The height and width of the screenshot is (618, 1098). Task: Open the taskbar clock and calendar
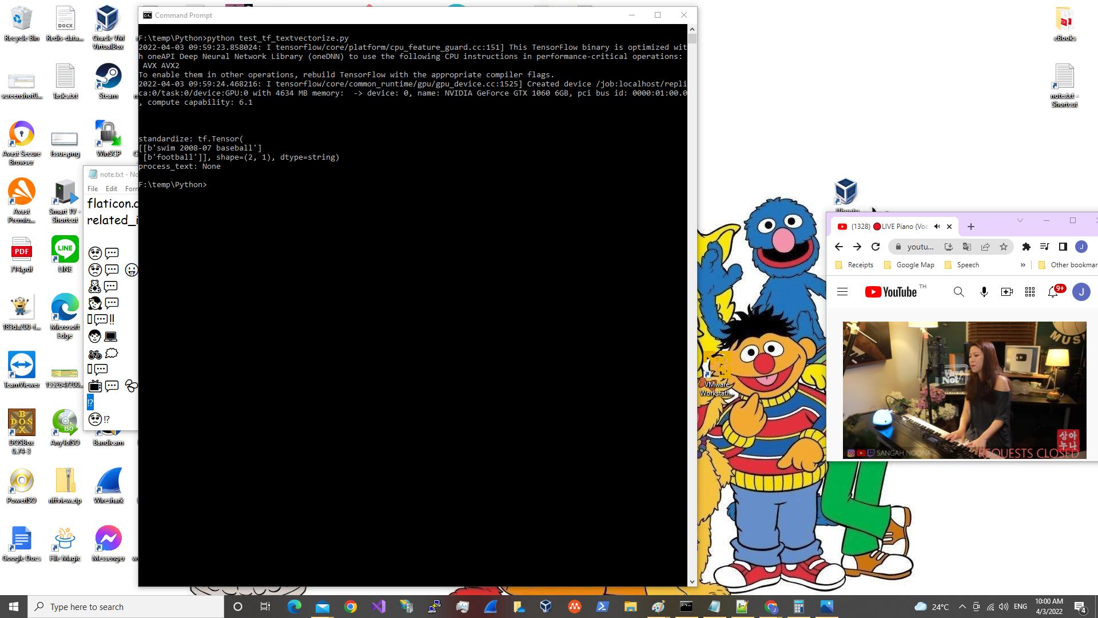[x=1049, y=607]
